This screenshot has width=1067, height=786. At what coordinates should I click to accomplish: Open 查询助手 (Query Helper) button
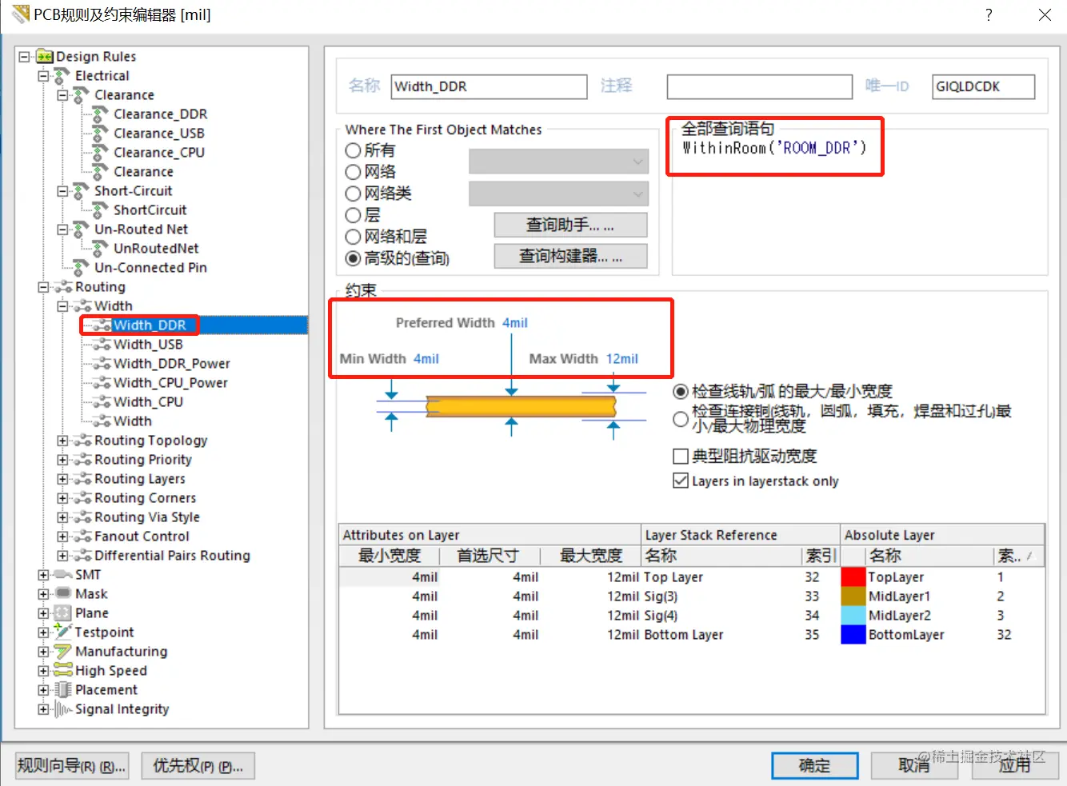point(570,225)
